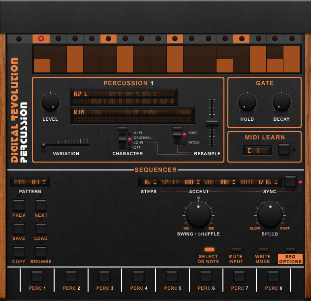
Task: Click the leftmost LED before step row
Action: pos(19,39)
